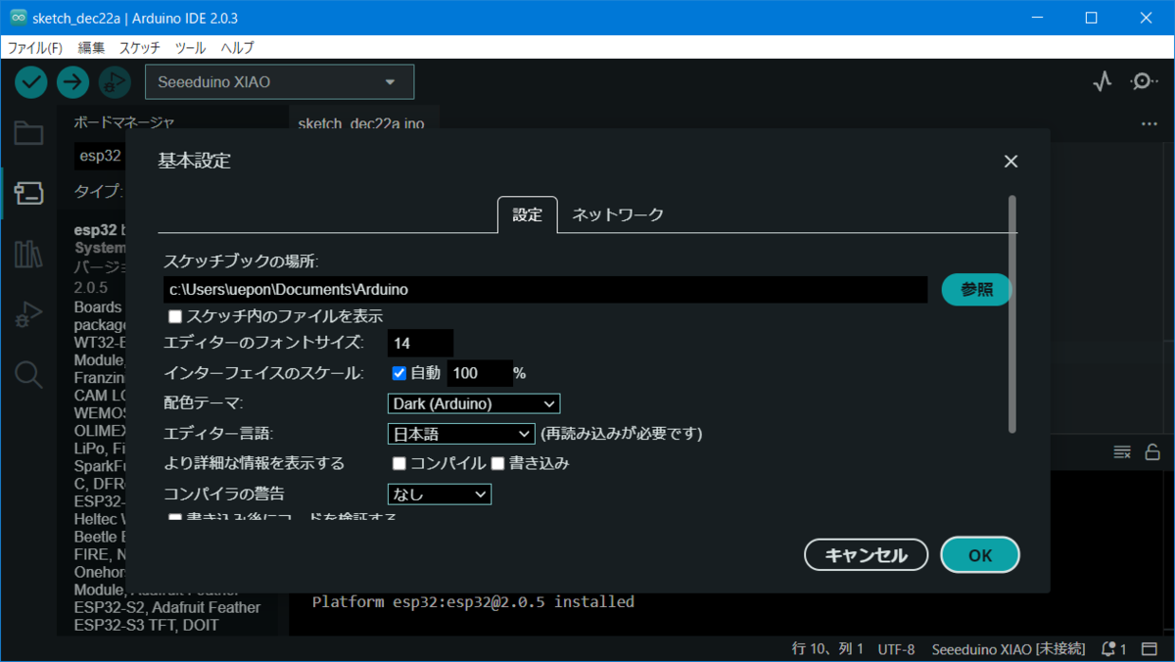Image resolution: width=1175 pixels, height=662 pixels.
Task: Open the Sketchbook folder icon in sidebar
Action: click(x=28, y=133)
